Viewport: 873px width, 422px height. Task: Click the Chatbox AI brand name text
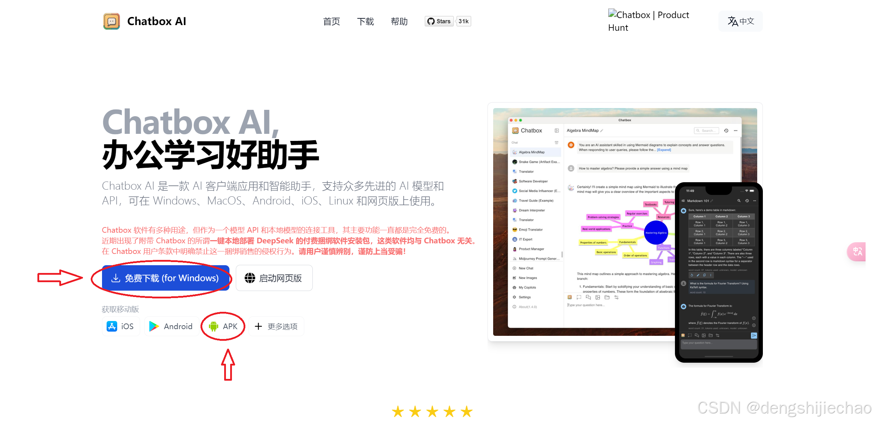click(x=156, y=21)
